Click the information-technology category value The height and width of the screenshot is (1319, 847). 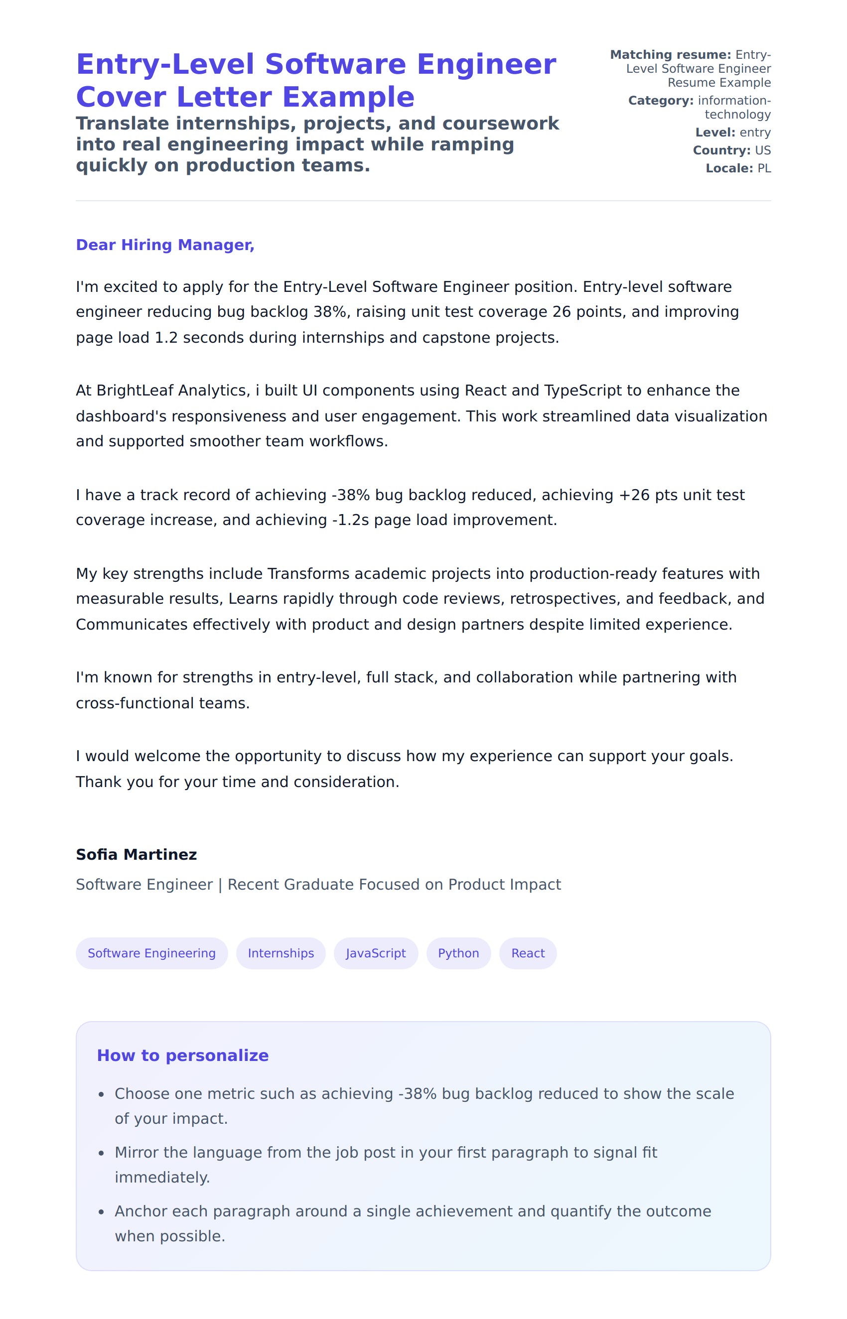tap(734, 107)
